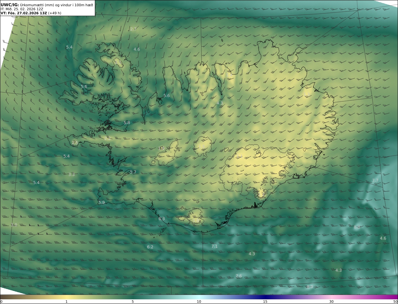398x304 pixels.
Task: Click the 7.6 value label on the map
Action: tap(239, 276)
